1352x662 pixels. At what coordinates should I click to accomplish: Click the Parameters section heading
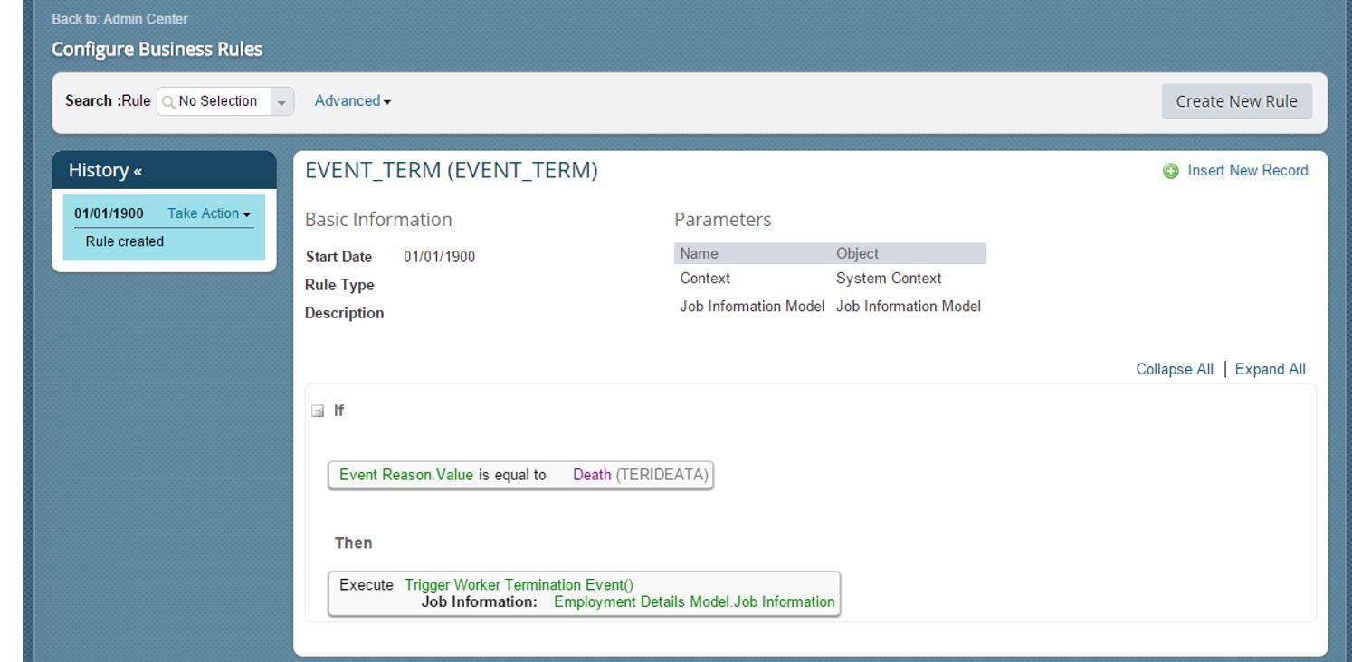tap(723, 220)
